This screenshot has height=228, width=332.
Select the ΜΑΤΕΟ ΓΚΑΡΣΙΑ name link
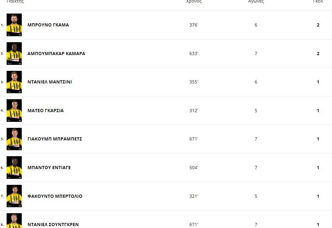(45, 111)
